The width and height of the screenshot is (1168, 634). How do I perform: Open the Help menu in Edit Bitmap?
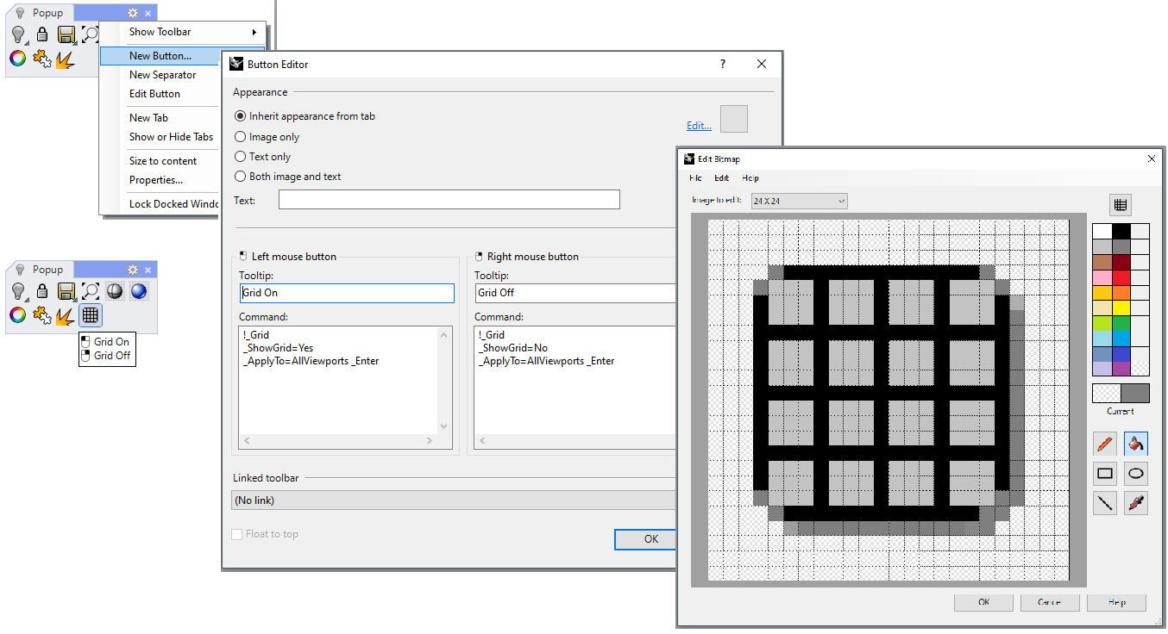pyautogui.click(x=750, y=178)
